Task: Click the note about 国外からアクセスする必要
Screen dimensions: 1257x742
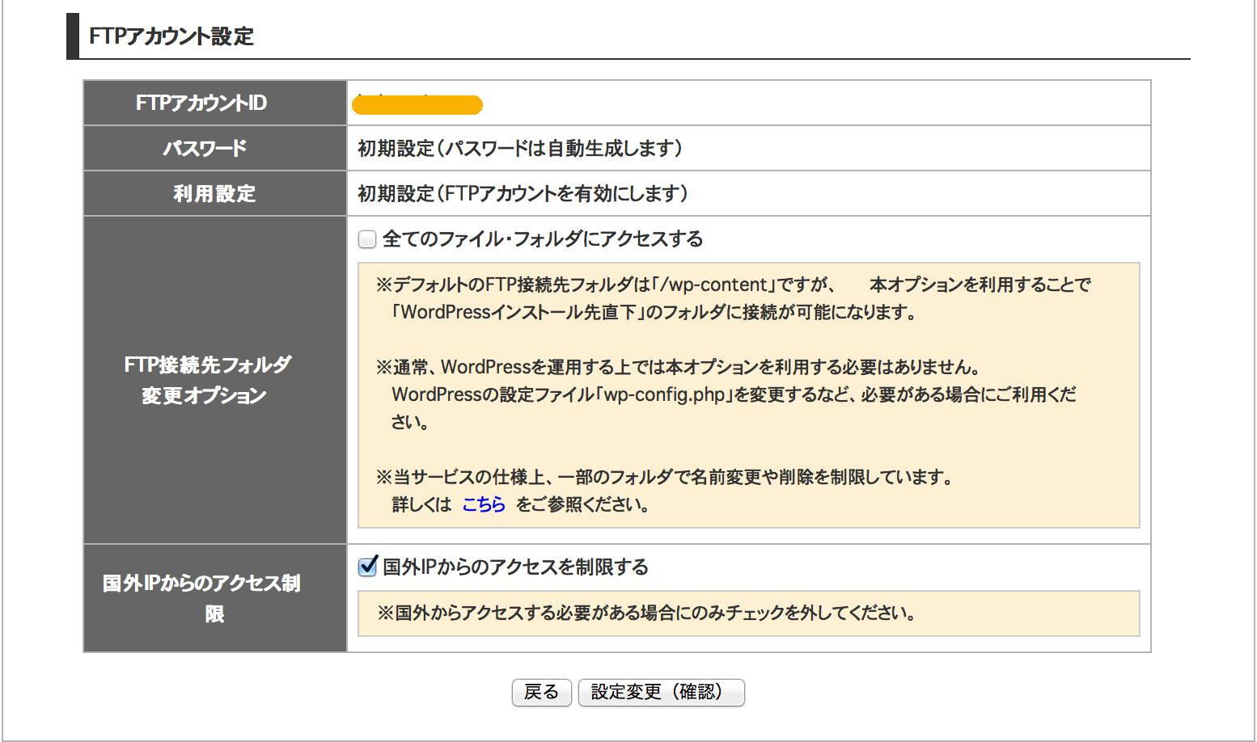Action: (x=646, y=613)
